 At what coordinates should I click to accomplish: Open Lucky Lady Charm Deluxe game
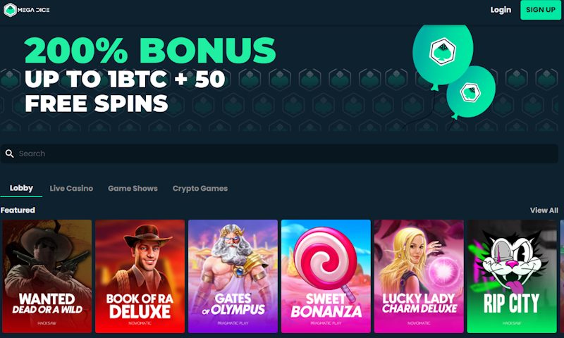[419, 276]
